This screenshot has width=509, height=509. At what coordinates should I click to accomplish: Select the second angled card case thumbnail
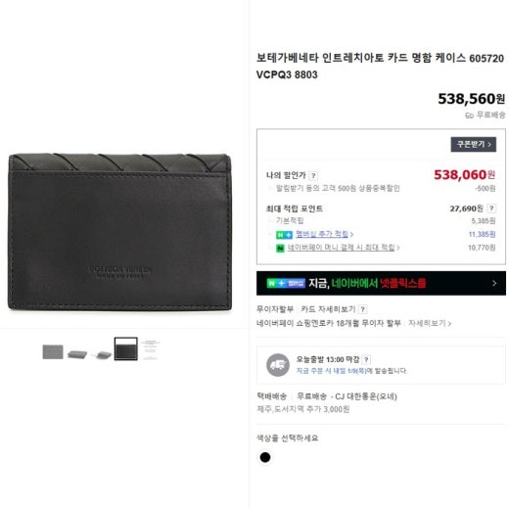point(77,354)
